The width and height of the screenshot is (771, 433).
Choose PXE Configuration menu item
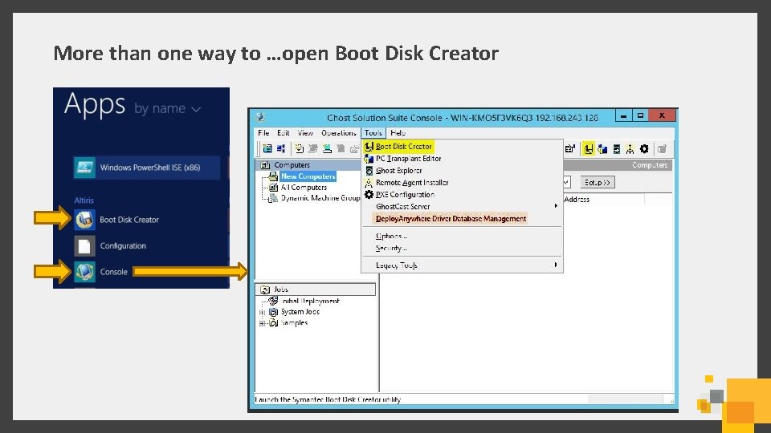tap(463, 194)
